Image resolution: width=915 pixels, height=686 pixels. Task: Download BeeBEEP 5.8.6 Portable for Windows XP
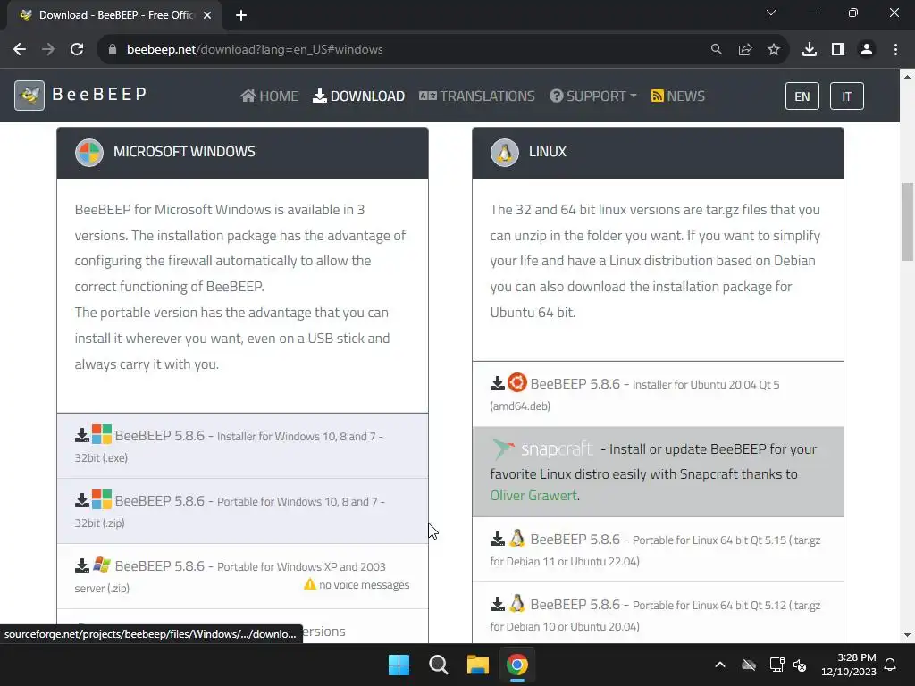tap(242, 576)
